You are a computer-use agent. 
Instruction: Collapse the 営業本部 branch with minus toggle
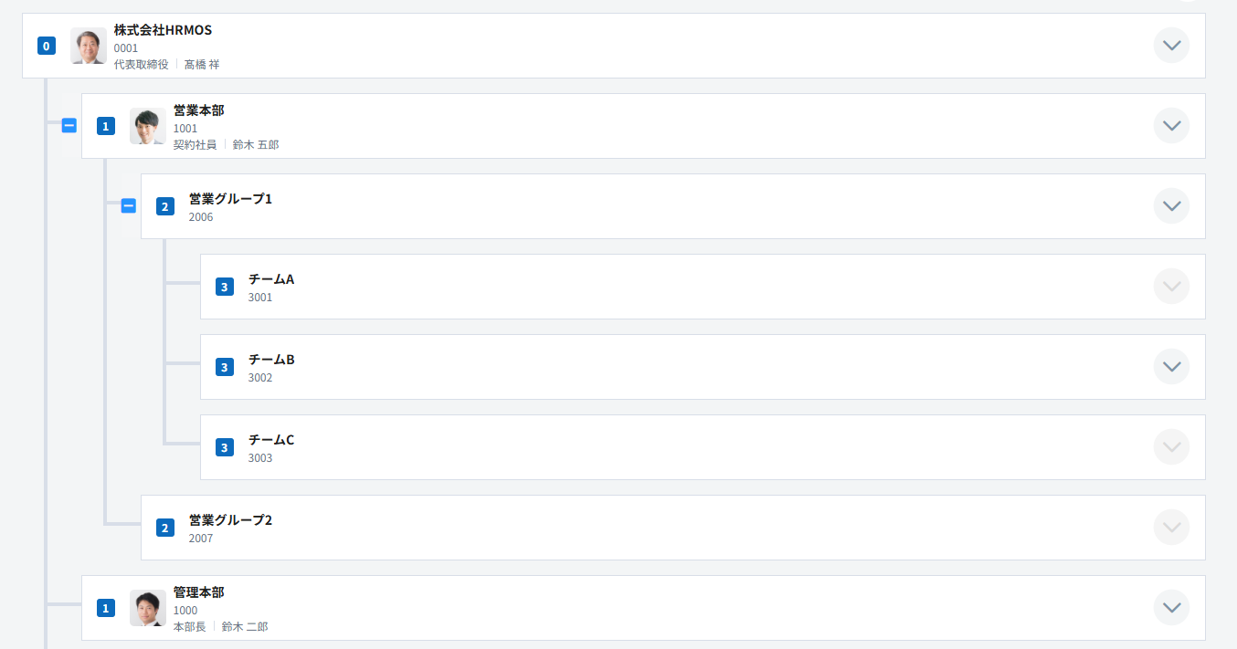69,126
